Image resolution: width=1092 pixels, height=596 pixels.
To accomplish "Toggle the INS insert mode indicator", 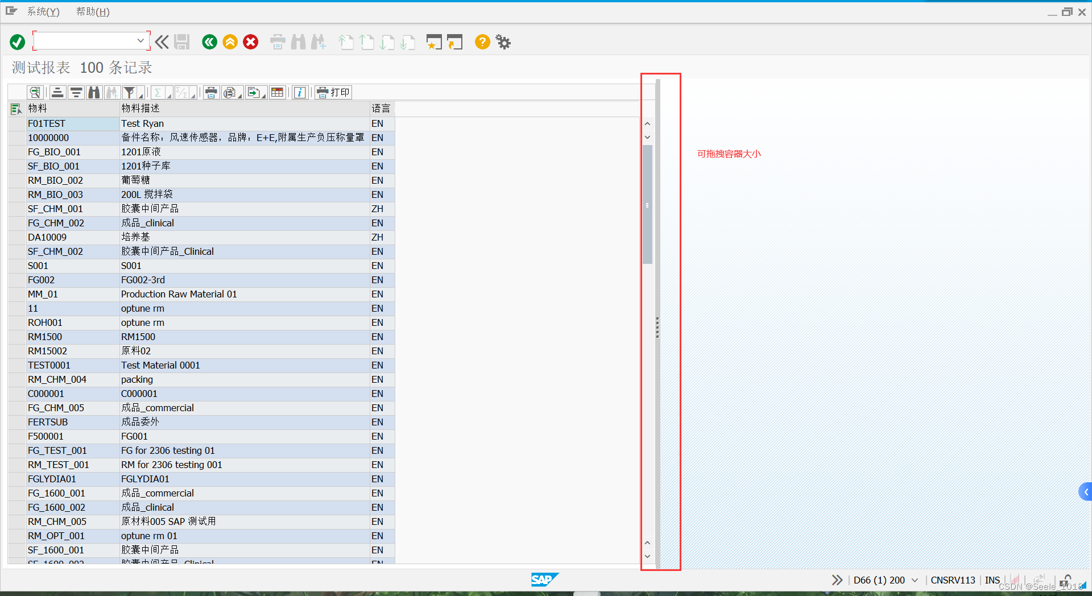I will (x=992, y=580).
